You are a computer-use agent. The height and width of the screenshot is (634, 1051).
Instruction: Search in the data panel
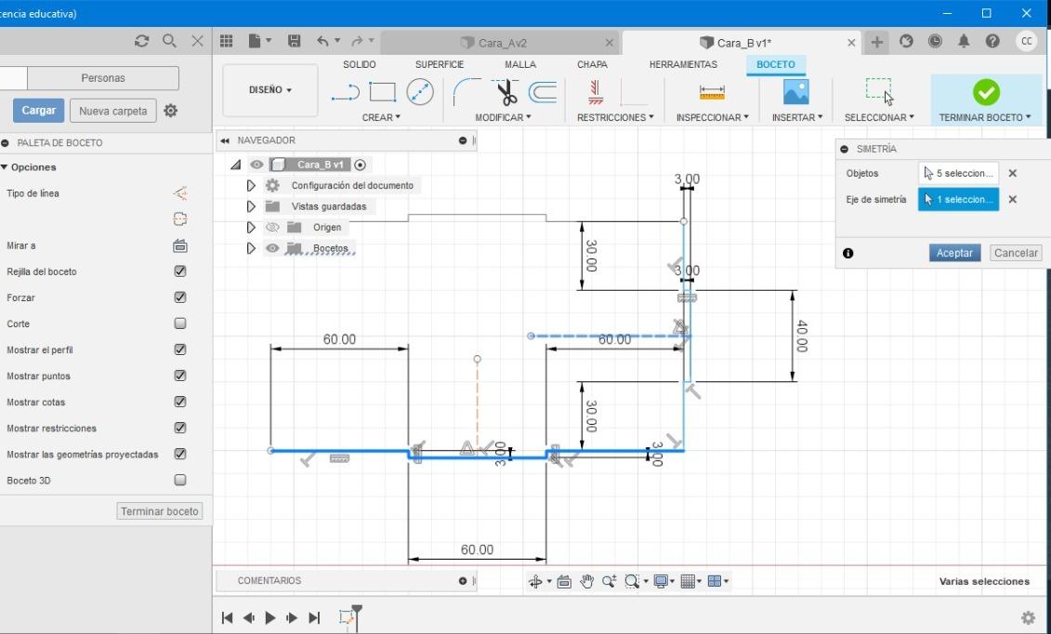tap(169, 41)
